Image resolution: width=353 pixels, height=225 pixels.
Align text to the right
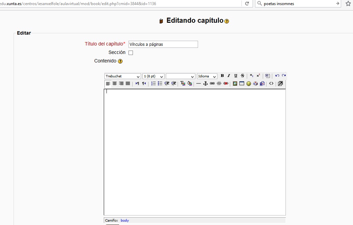click(x=121, y=83)
